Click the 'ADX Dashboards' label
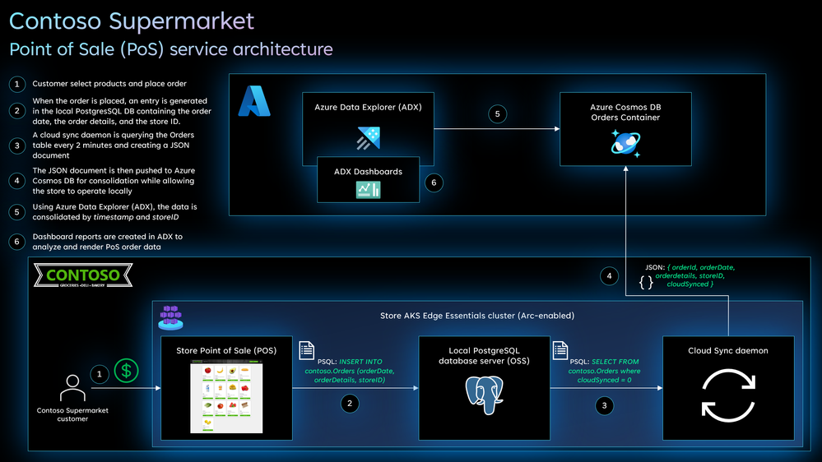 pos(368,171)
